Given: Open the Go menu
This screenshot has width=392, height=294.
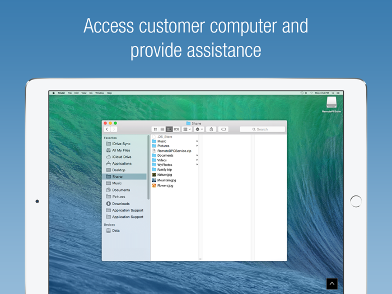Looking at the screenshot, I should [91, 93].
